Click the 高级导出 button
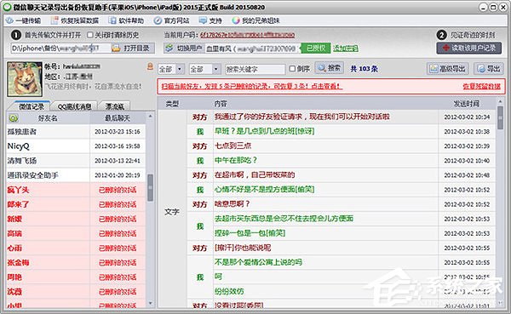Viewport: 511px width, 314px height. [x=448, y=69]
